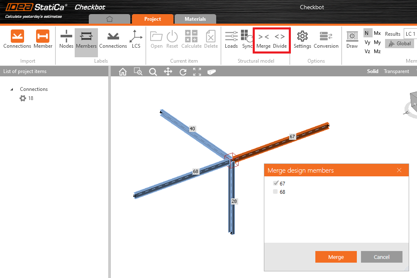Image resolution: width=417 pixels, height=278 pixels.
Task: Click member label 28 in viewport
Action: tap(234, 201)
